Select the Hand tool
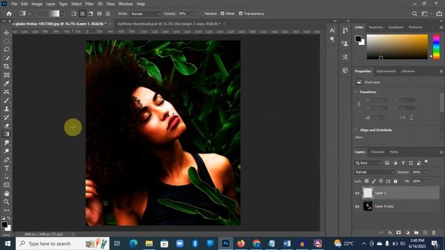This screenshot has height=250, width=445. coord(6,194)
